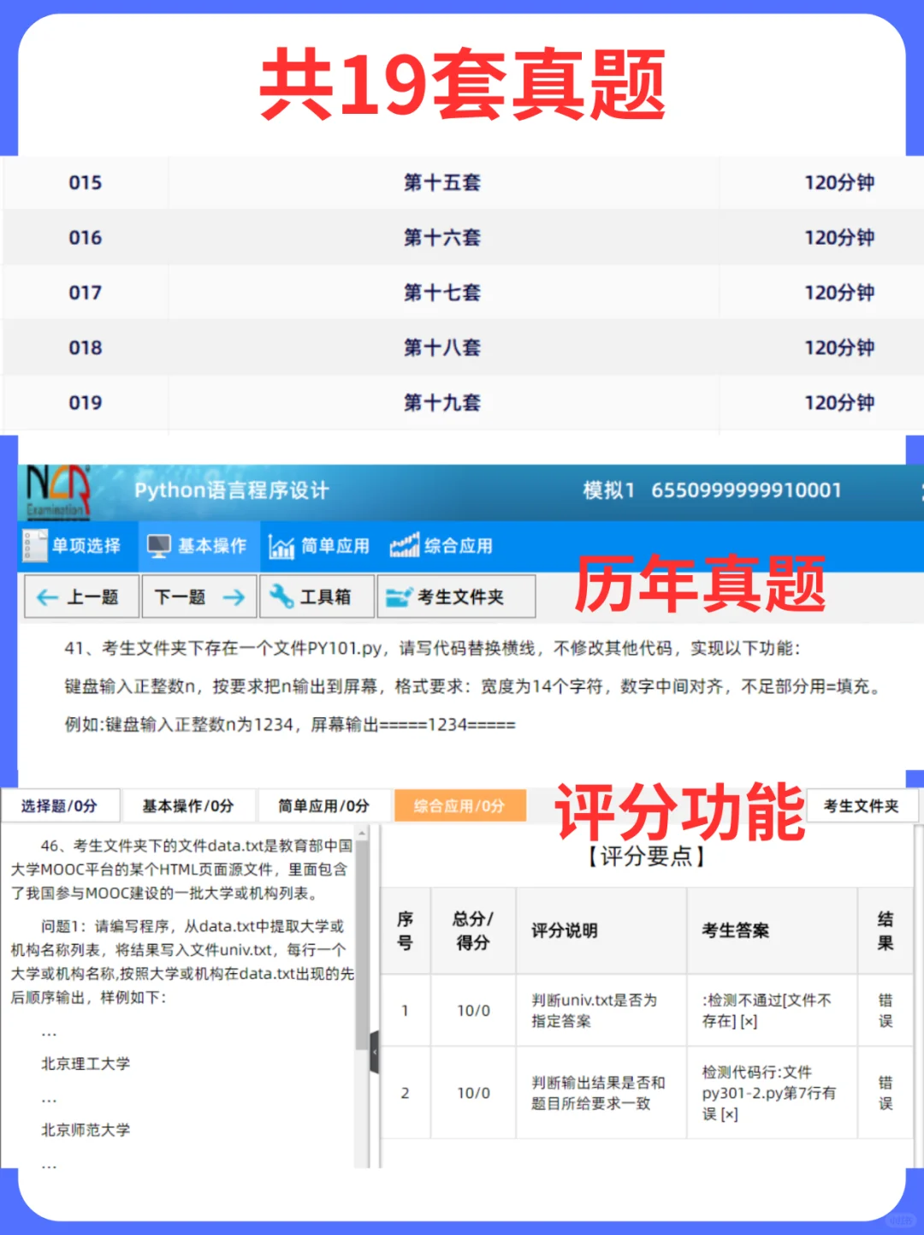Switch to the 简单应用/0分 tab

[324, 805]
